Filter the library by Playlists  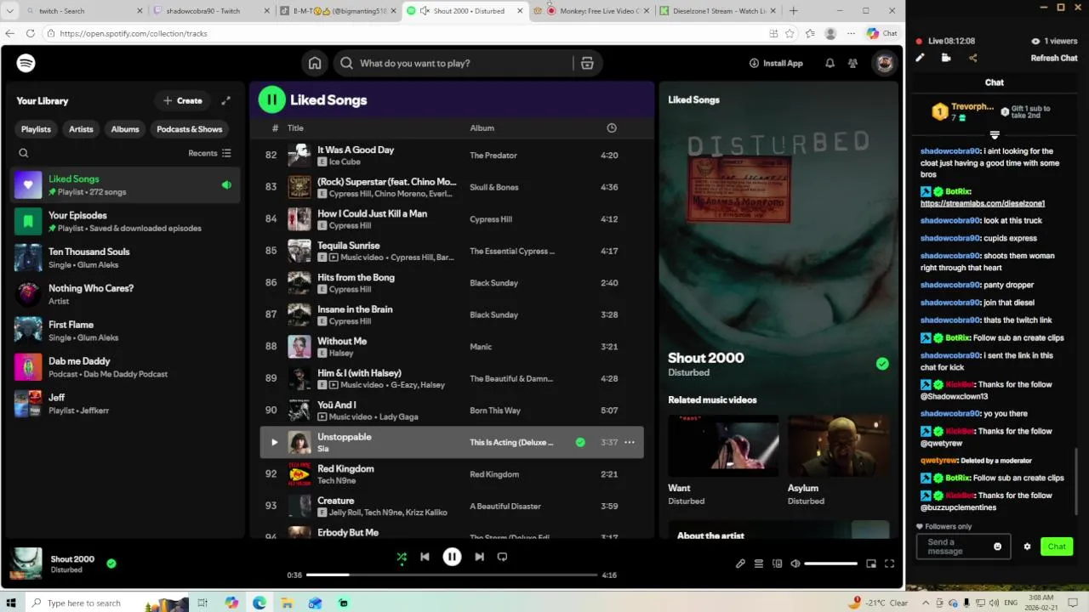(36, 129)
